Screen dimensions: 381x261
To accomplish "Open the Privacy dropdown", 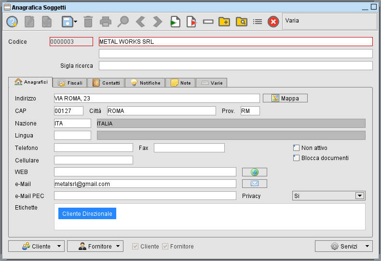I will click(x=359, y=196).
